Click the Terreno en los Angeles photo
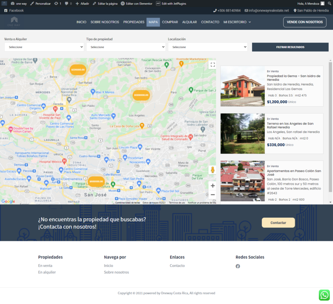The width and height of the screenshot is (333, 304). click(243, 134)
